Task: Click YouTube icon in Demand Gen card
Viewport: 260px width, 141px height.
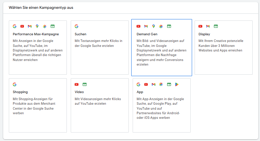Action: pyautogui.click(x=139, y=26)
